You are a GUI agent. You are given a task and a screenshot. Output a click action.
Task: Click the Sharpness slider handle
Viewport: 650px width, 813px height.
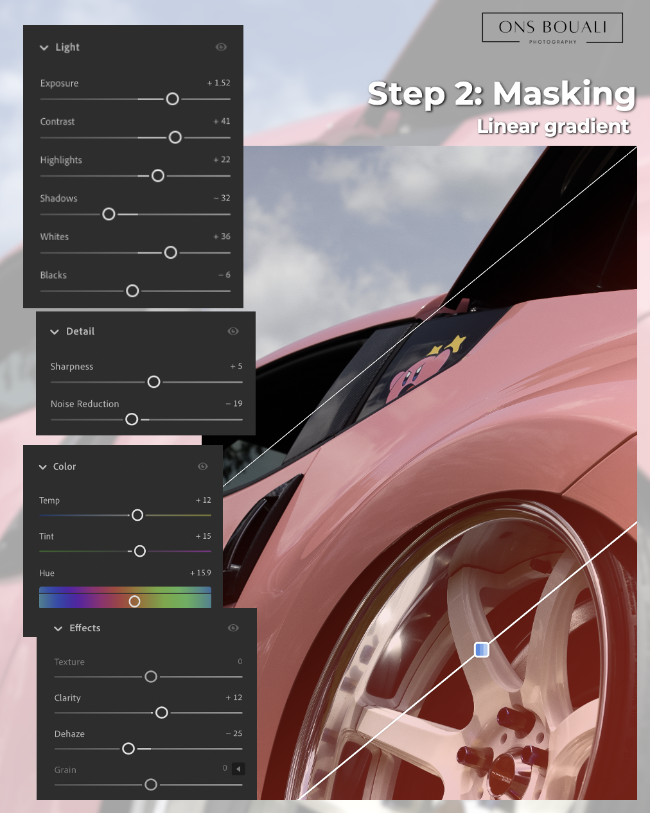tap(154, 382)
